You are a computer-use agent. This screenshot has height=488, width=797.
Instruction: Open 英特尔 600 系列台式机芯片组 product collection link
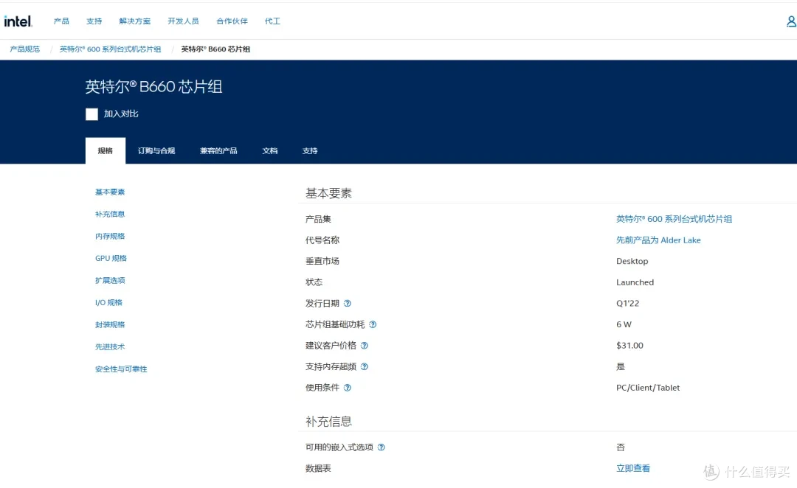tap(674, 219)
